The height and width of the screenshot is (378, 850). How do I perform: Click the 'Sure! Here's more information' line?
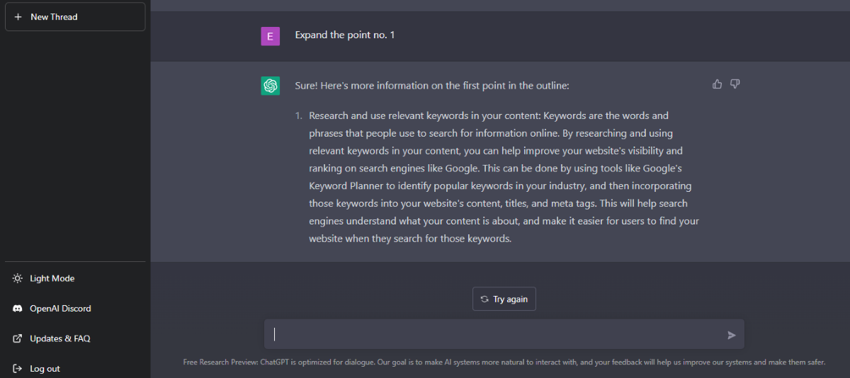tap(432, 86)
